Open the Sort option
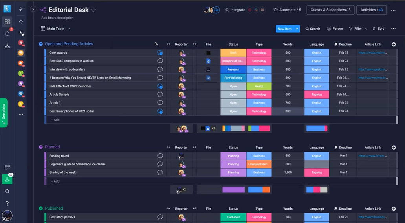 click(378, 29)
